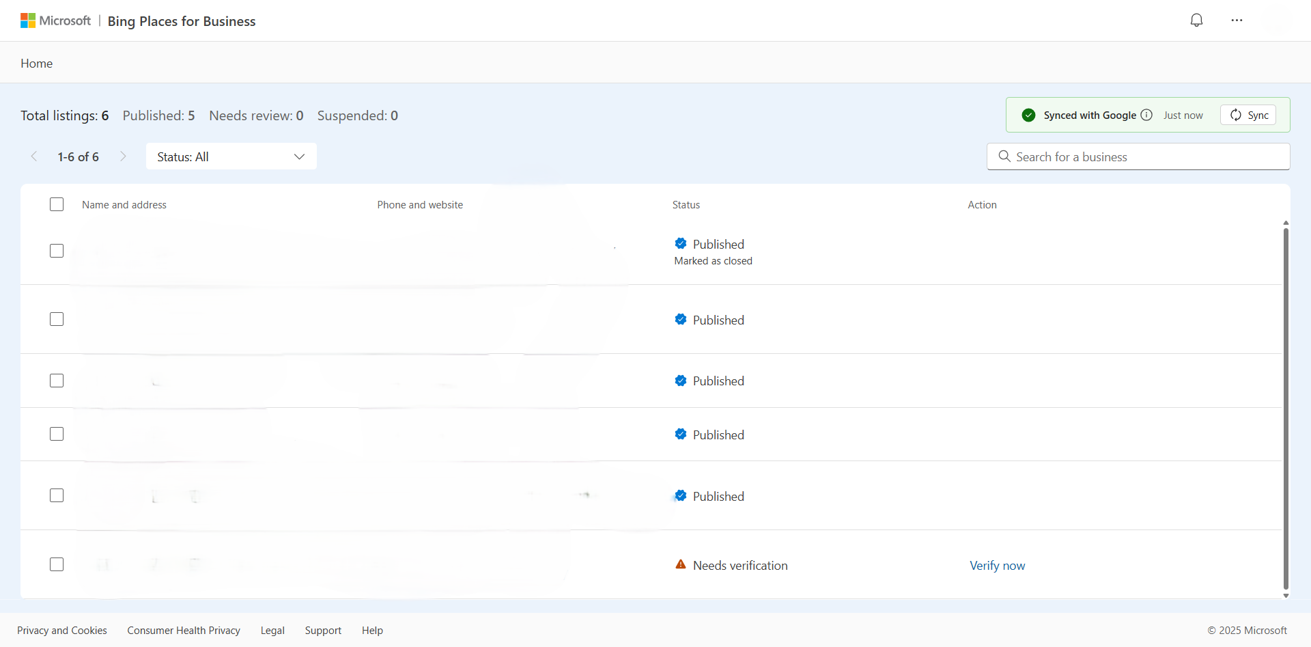Open the Help footer link
The height and width of the screenshot is (647, 1311).
click(372, 630)
